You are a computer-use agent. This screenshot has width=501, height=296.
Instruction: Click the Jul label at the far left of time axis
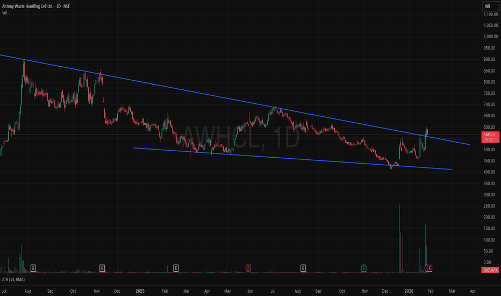(4, 291)
